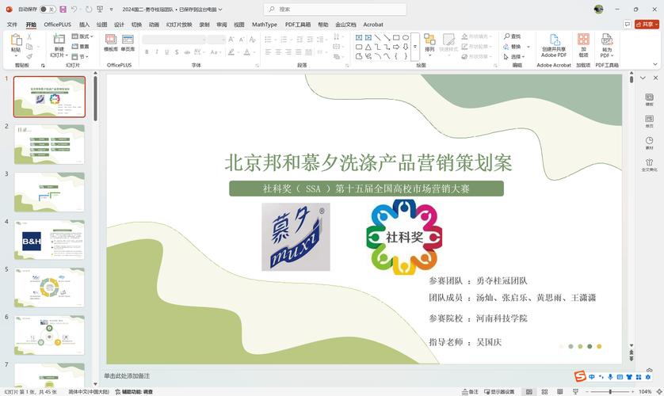Image resolution: width=664 pixels, height=396 pixels.
Task: Click the zoom slider in status bar
Action: (x=610, y=392)
